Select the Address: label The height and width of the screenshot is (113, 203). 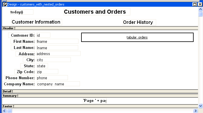(25, 54)
